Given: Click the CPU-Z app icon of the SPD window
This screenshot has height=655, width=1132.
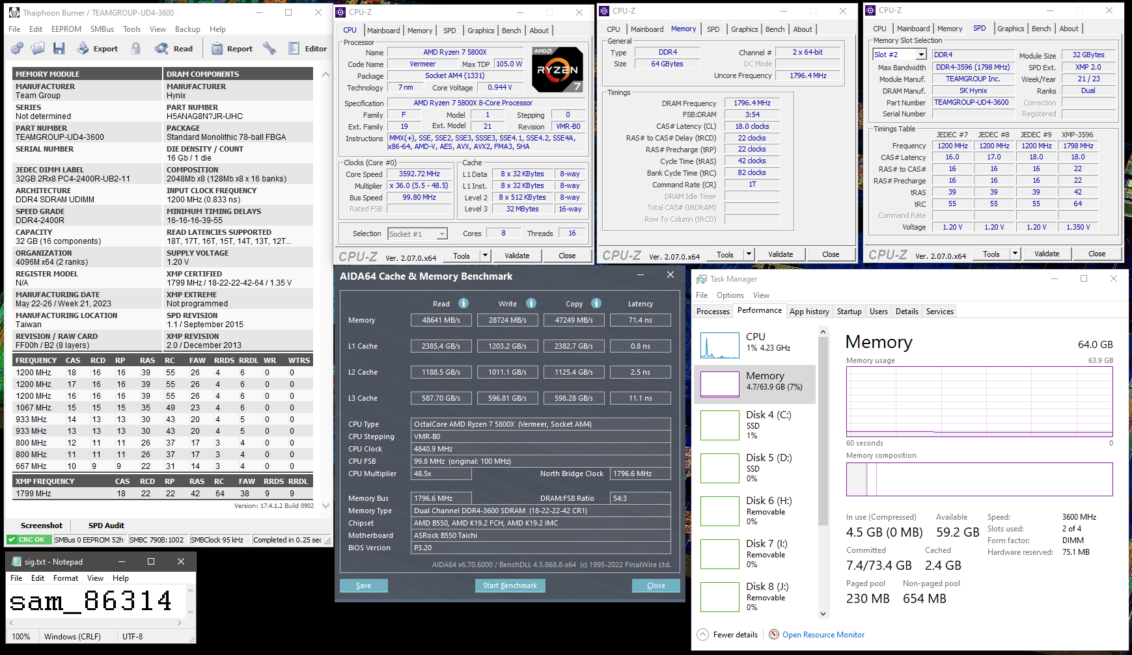Looking at the screenshot, I should (x=870, y=10).
